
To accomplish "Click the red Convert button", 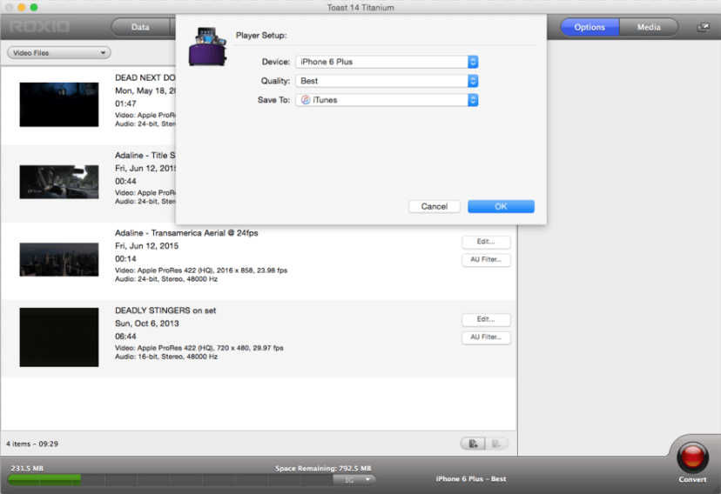I will (x=692, y=457).
